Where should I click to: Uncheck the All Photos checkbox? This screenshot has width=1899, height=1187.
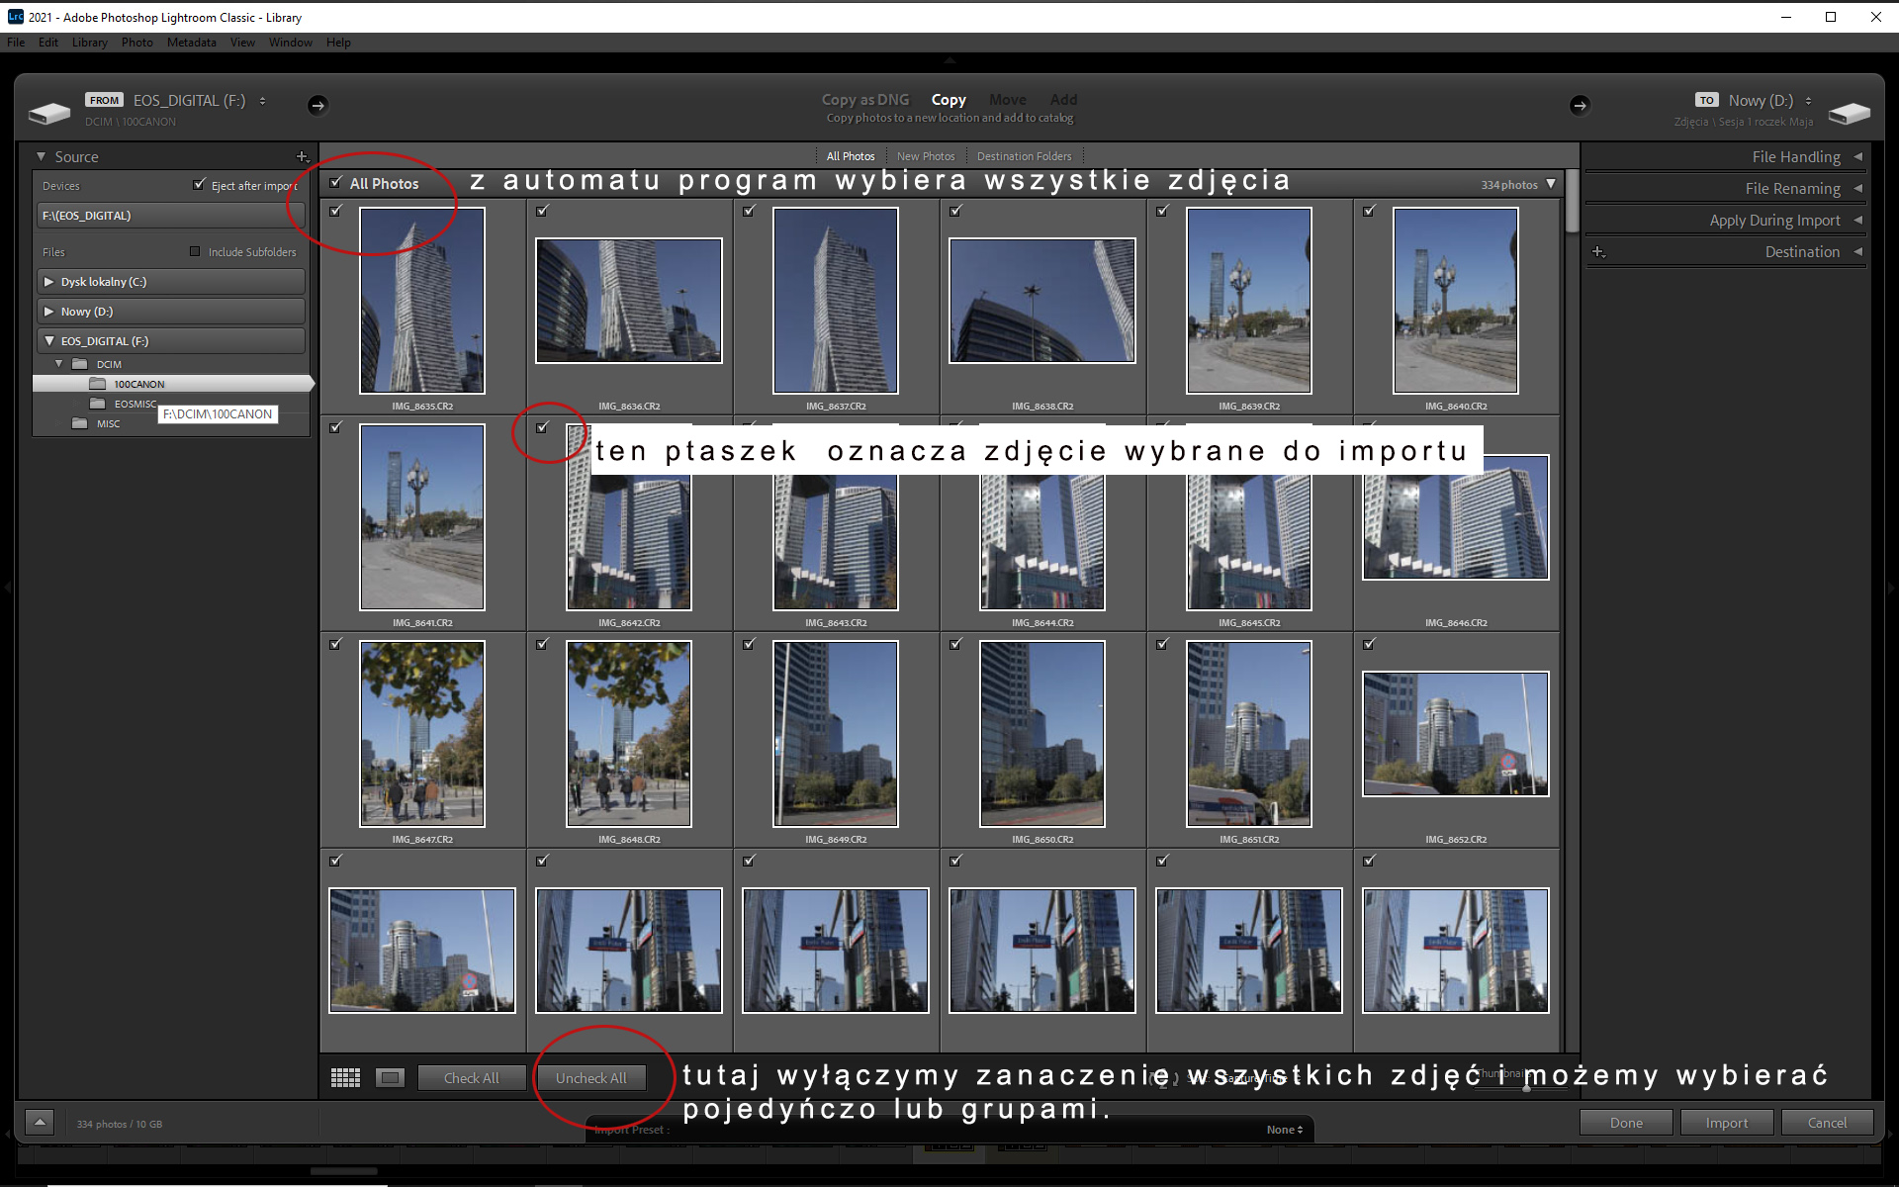[337, 182]
